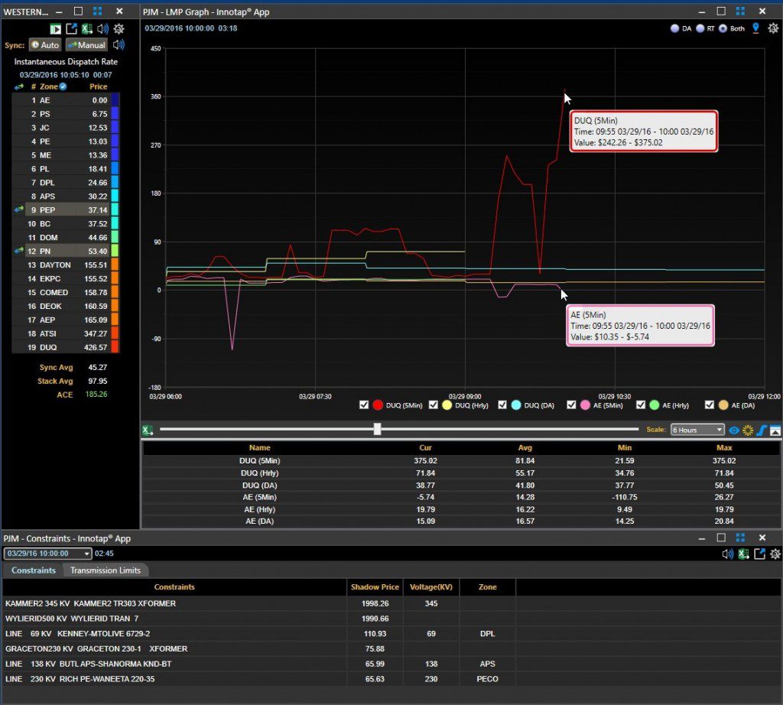Click the Manual sync button
This screenshot has height=705, width=783.
pyautogui.click(x=86, y=45)
